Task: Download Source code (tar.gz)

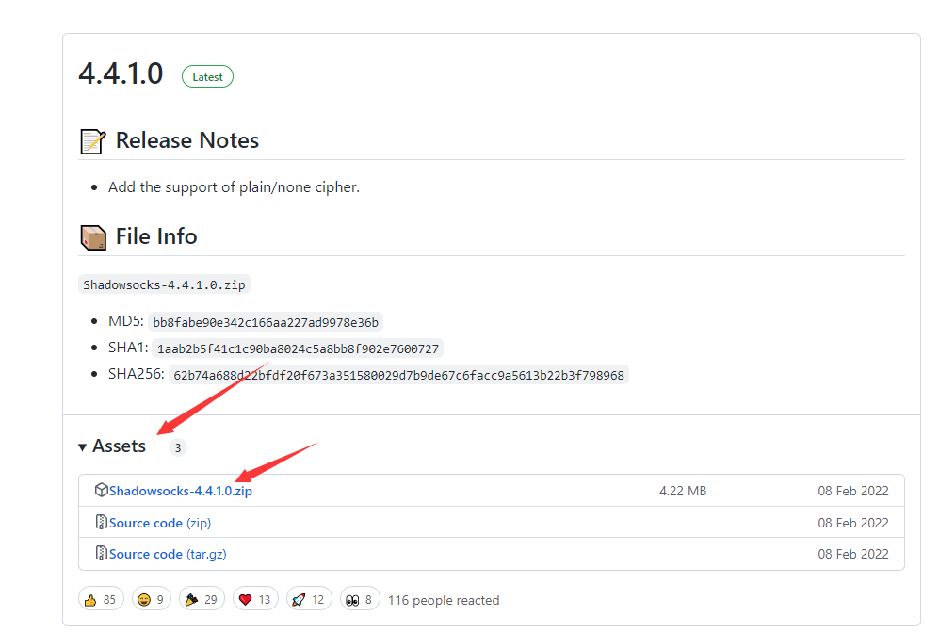Action: [167, 554]
